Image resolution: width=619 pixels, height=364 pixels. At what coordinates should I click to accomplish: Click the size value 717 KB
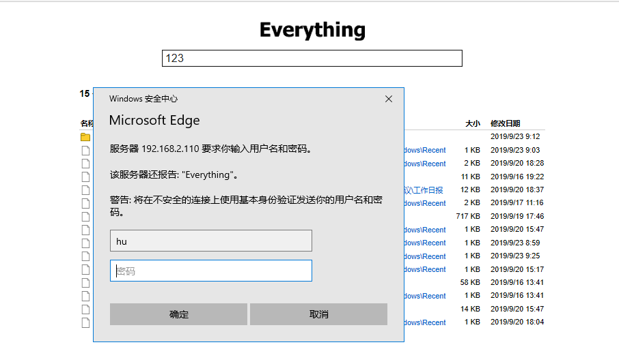tap(468, 216)
